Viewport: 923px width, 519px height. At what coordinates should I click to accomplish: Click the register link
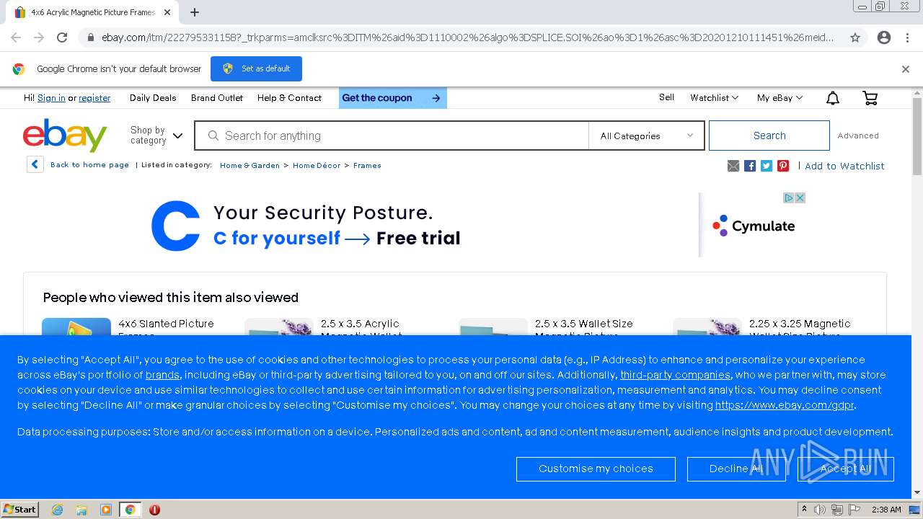click(x=94, y=98)
